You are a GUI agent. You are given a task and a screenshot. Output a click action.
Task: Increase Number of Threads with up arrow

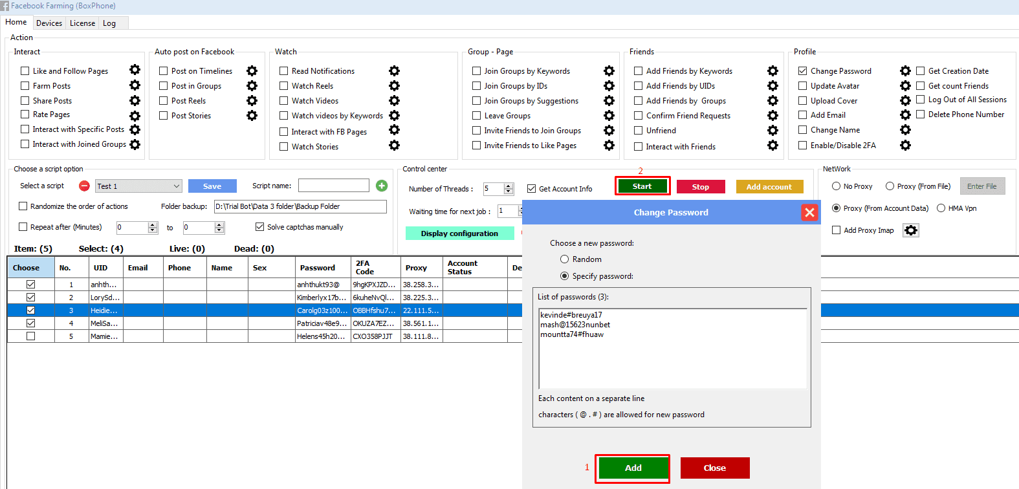pos(509,186)
